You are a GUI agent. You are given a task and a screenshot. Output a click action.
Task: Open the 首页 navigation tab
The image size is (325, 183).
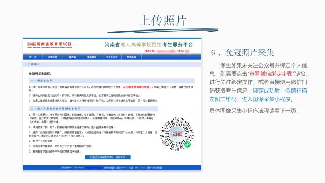(32, 57)
